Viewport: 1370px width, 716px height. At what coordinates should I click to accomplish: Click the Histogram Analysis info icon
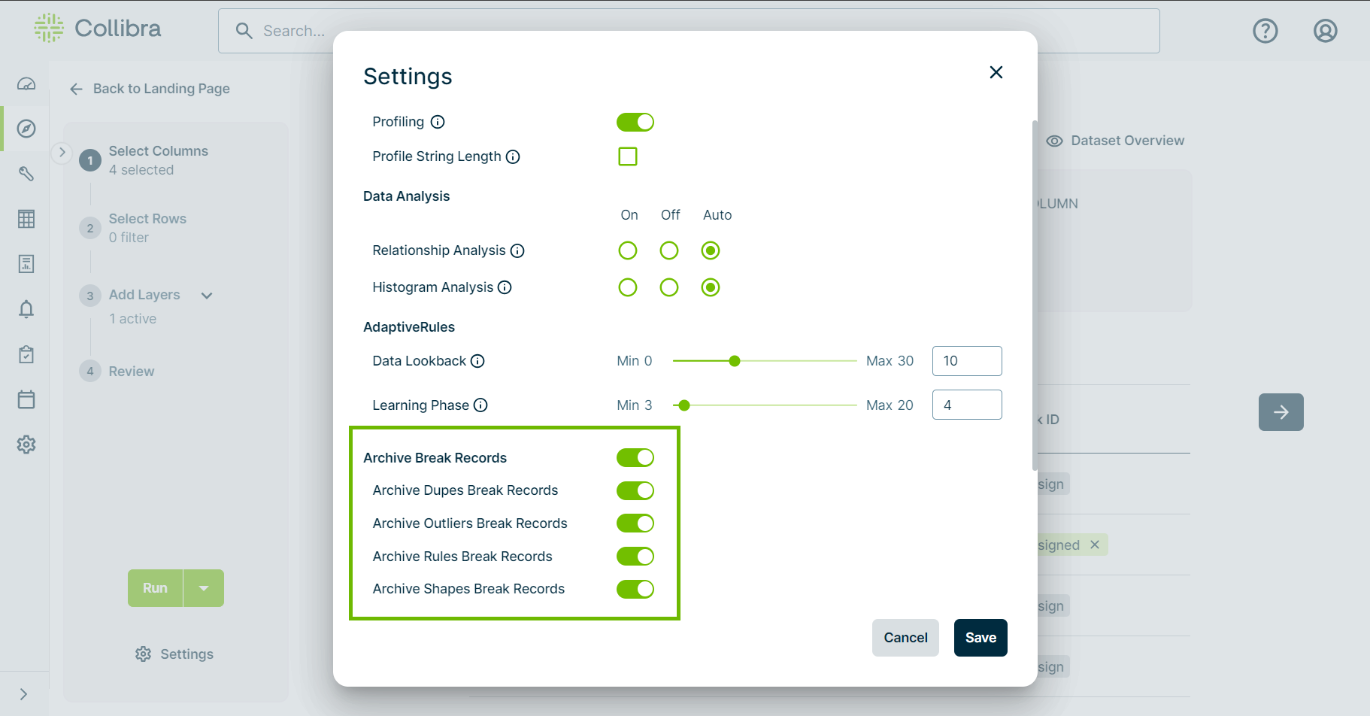(x=505, y=287)
